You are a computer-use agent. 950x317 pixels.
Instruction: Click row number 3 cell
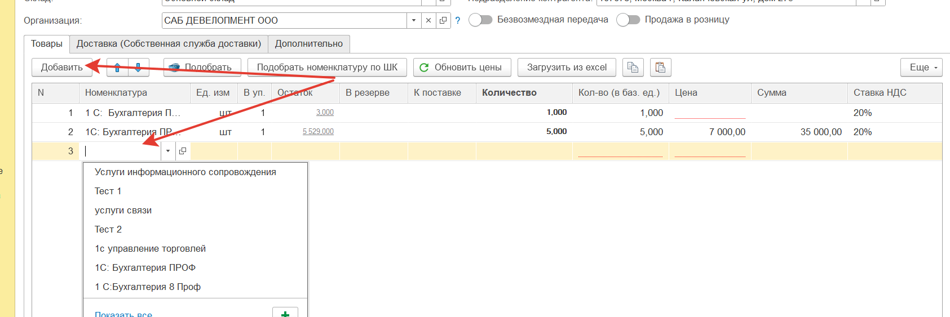point(56,151)
